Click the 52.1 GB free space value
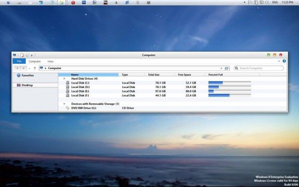The width and height of the screenshot is (299, 187). [x=191, y=83]
